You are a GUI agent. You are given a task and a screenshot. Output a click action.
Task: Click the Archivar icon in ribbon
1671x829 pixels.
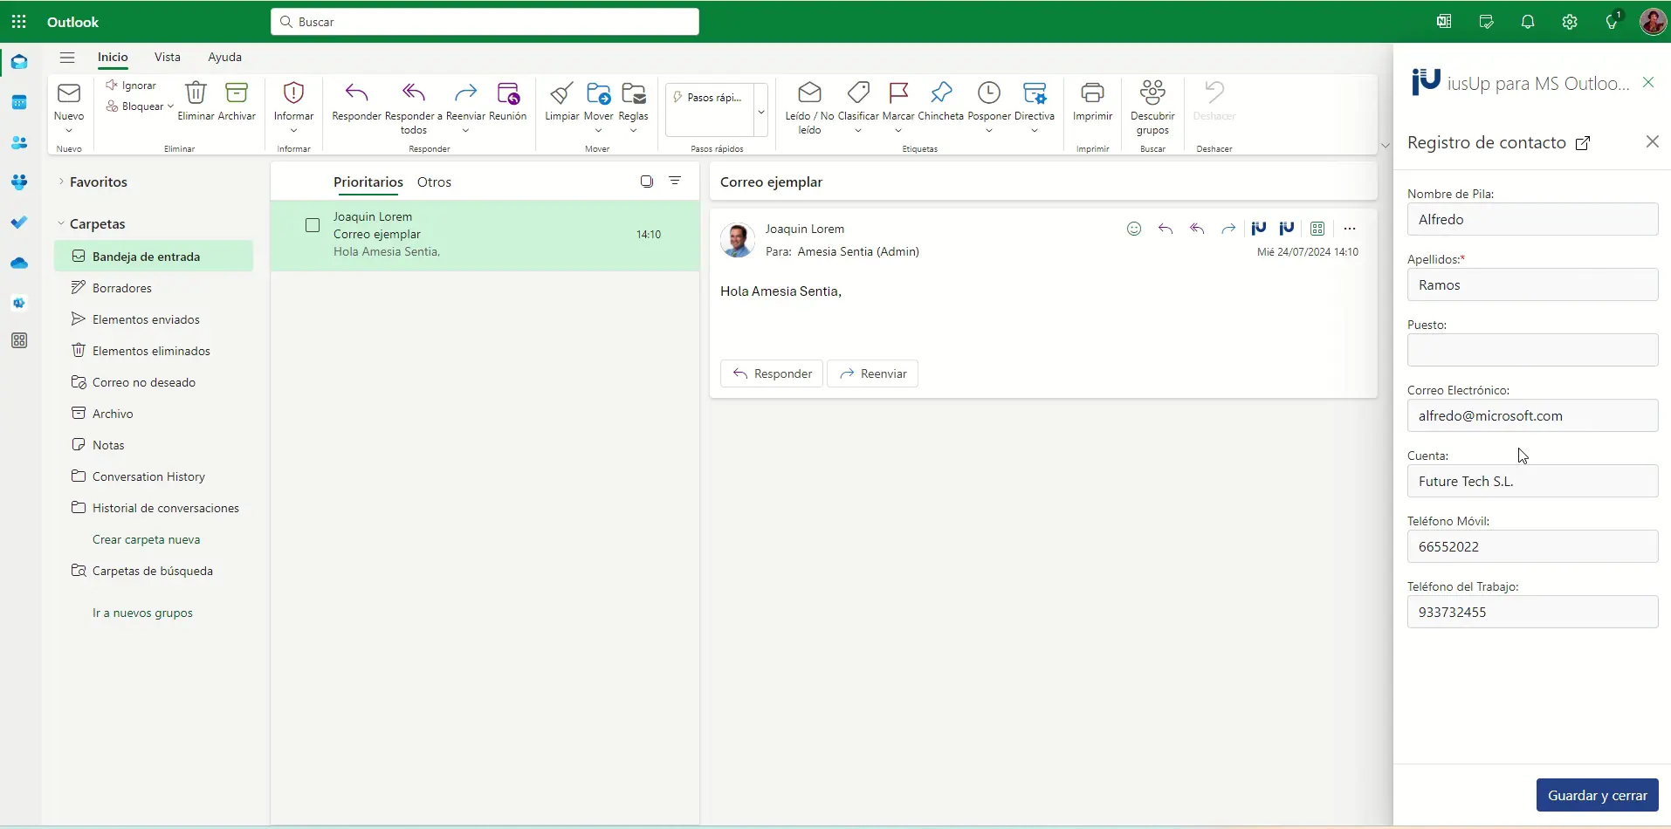click(237, 94)
